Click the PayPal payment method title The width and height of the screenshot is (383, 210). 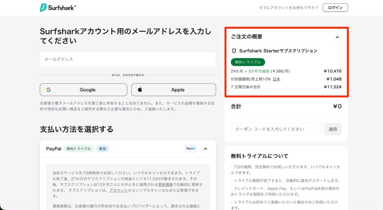click(54, 148)
